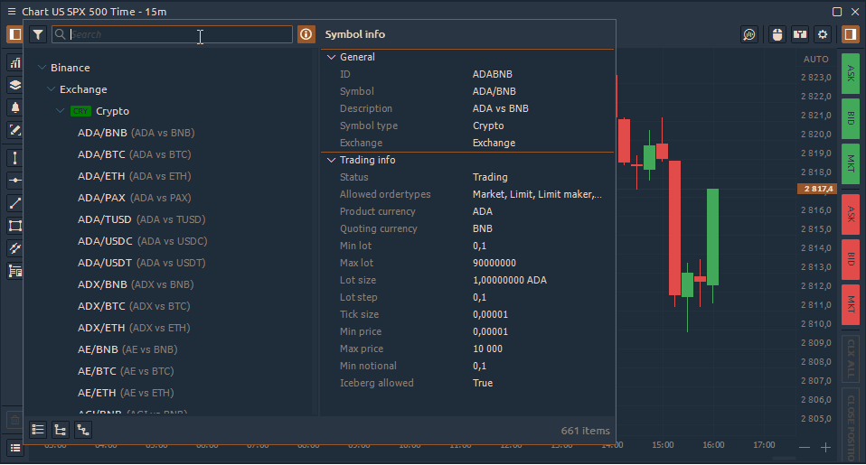
Task: Collapse the Trading info section
Action: coord(332,160)
